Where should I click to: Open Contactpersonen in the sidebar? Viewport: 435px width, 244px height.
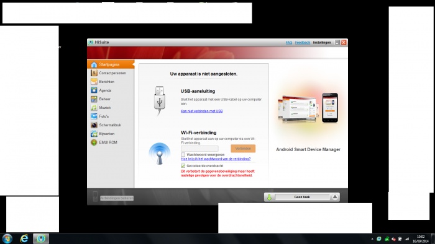[111, 73]
